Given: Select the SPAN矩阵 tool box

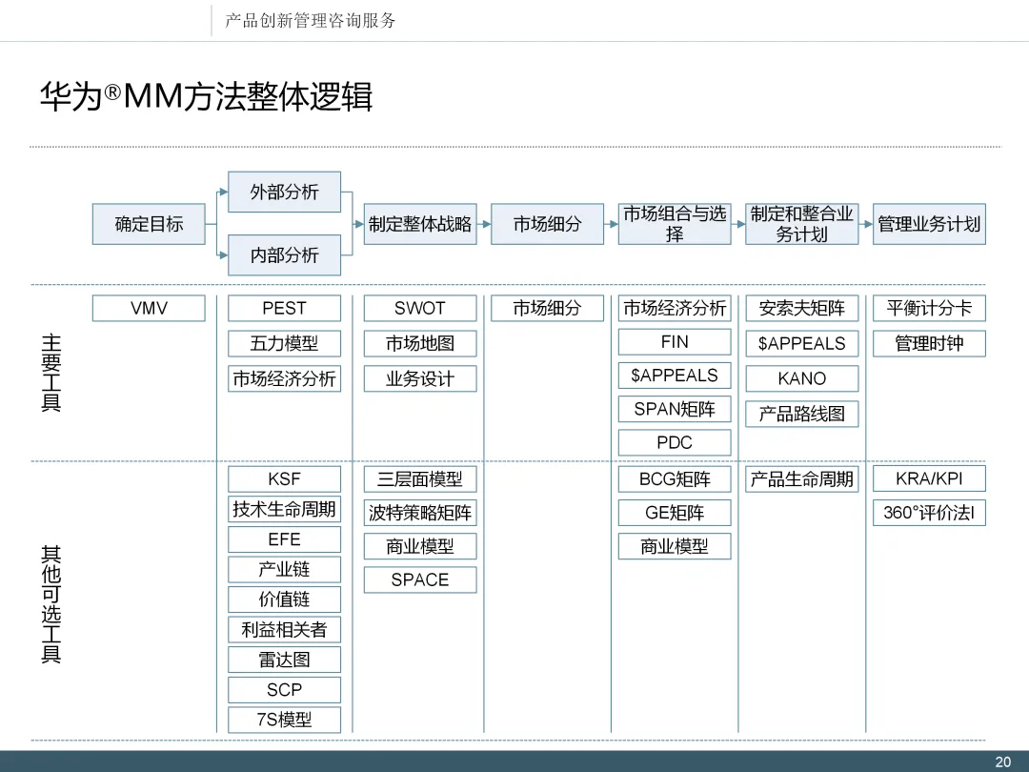Looking at the screenshot, I should 675,409.
